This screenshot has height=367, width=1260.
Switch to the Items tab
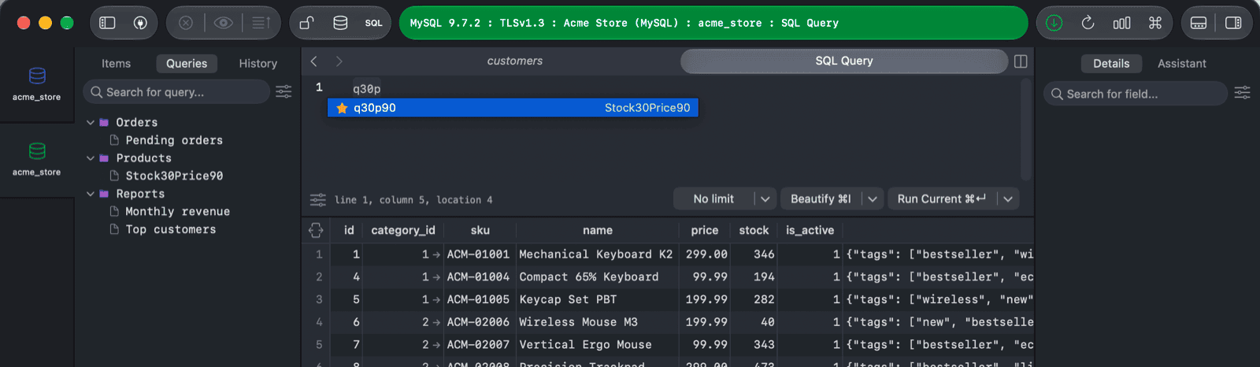(x=116, y=64)
